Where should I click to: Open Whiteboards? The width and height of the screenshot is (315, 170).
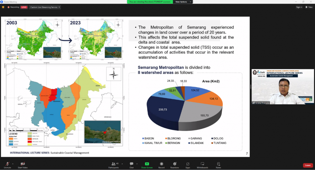(202, 164)
